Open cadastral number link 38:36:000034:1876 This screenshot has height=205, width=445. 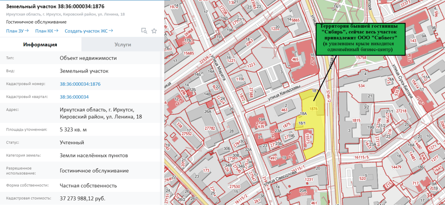point(80,84)
